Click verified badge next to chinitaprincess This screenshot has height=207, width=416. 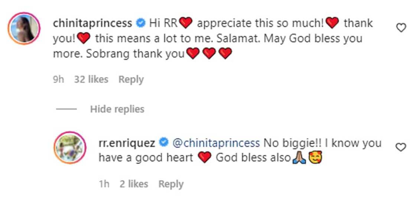[140, 23]
